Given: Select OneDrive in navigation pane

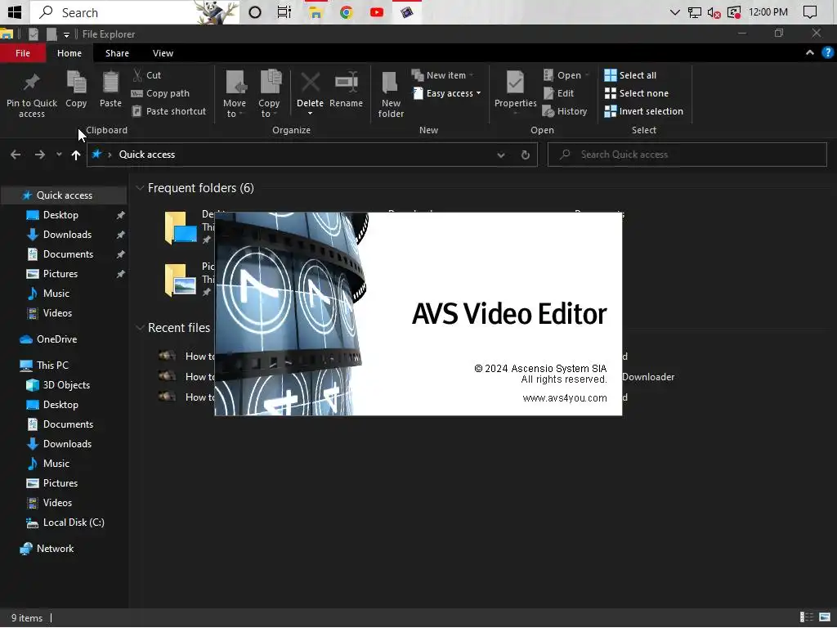Looking at the screenshot, I should click(56, 339).
